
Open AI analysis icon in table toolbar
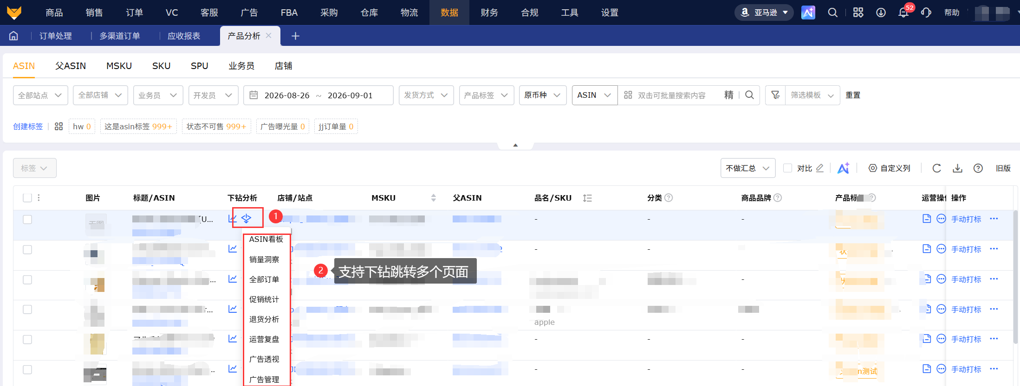pos(844,168)
